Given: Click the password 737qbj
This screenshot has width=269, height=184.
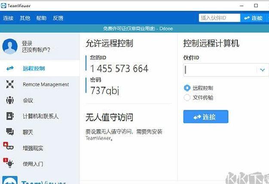Looking at the screenshot, I should [x=105, y=90].
